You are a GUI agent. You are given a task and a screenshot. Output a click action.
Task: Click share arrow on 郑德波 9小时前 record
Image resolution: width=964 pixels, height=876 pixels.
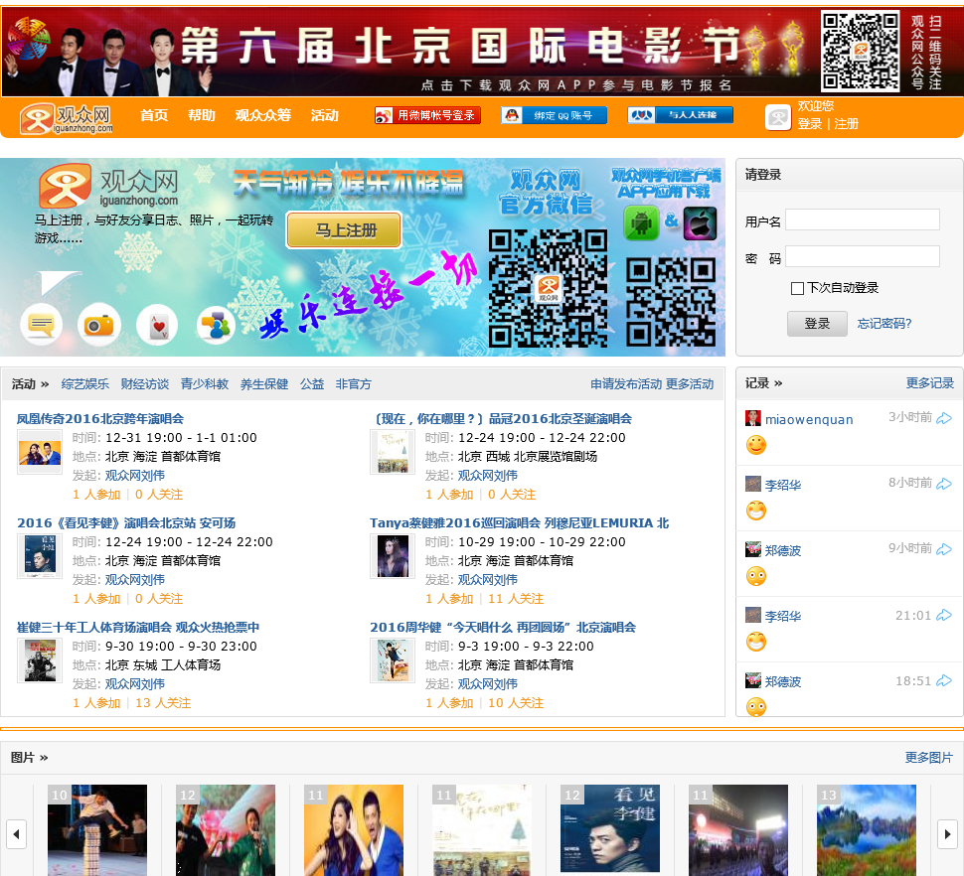point(944,549)
